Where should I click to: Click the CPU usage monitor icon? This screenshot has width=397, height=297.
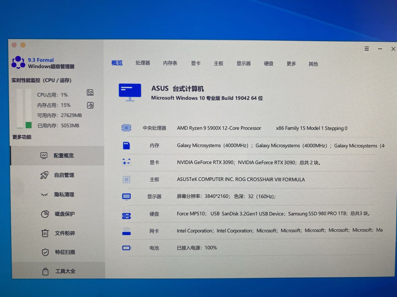point(90,92)
